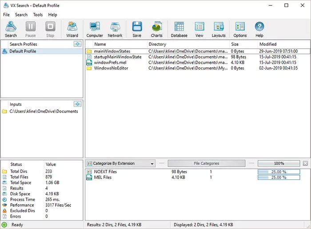
Task: Click the windowPrefs.mel file icon
Action: (x=89, y=62)
